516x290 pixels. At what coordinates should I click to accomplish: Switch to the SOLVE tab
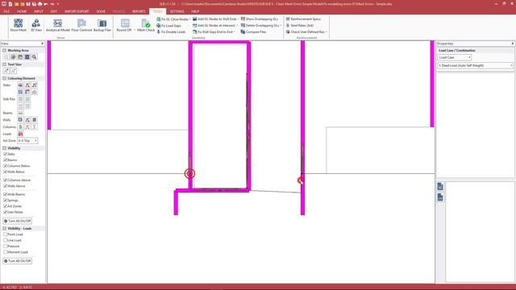tap(101, 11)
